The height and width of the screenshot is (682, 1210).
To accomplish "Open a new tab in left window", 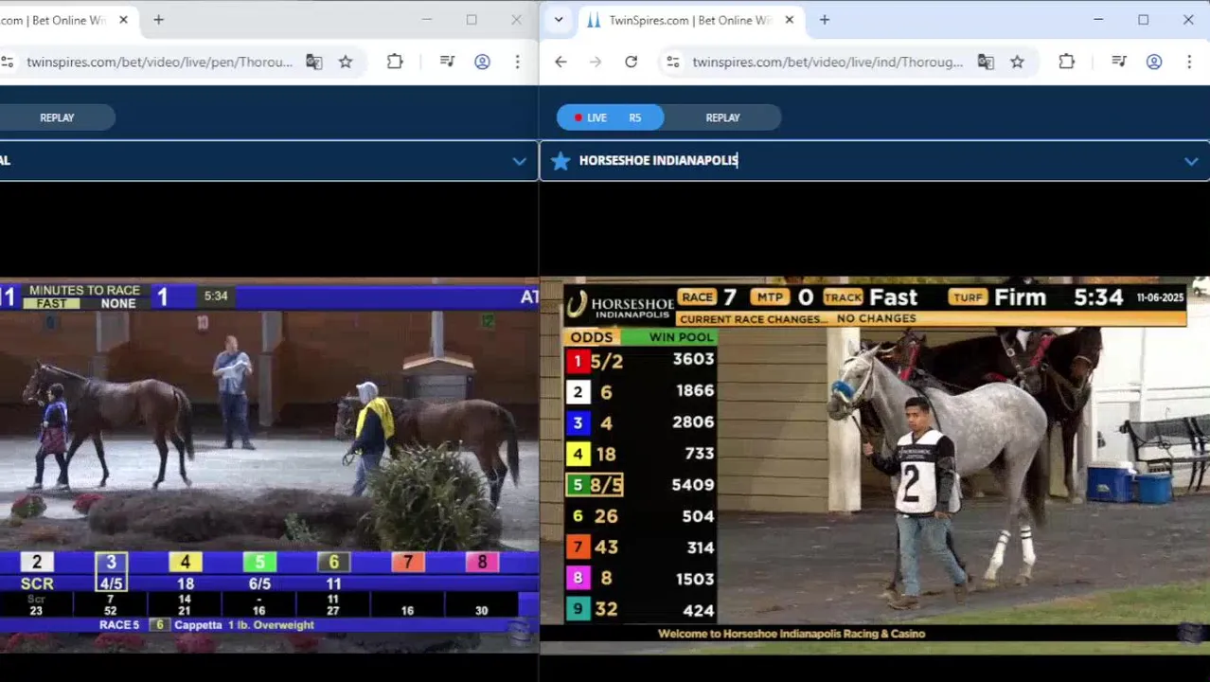I will point(158,20).
